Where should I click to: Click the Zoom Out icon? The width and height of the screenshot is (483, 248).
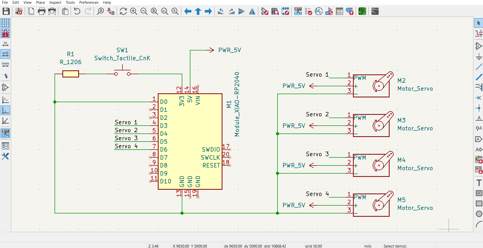pyautogui.click(x=144, y=11)
